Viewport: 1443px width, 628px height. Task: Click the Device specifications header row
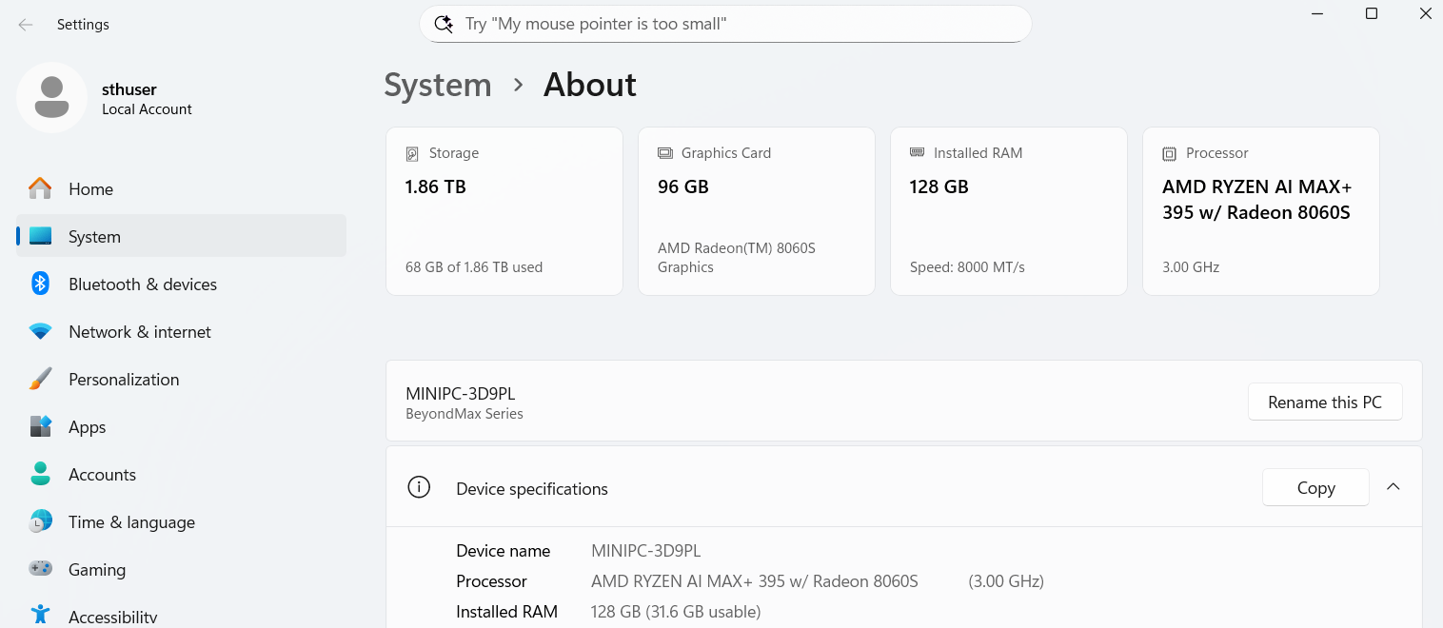(904, 487)
